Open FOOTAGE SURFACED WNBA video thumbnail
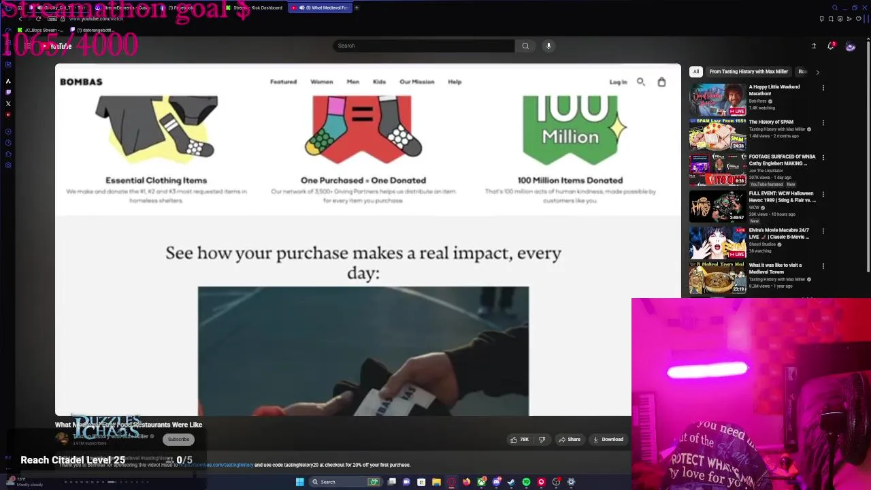Image resolution: width=871 pixels, height=490 pixels. coord(717,170)
